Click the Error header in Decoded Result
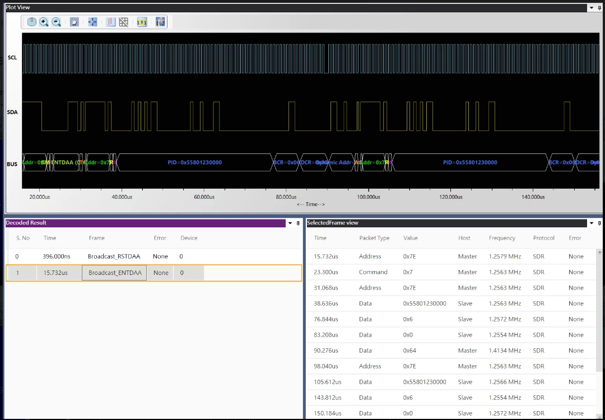The width and height of the screenshot is (605, 420). [160, 238]
